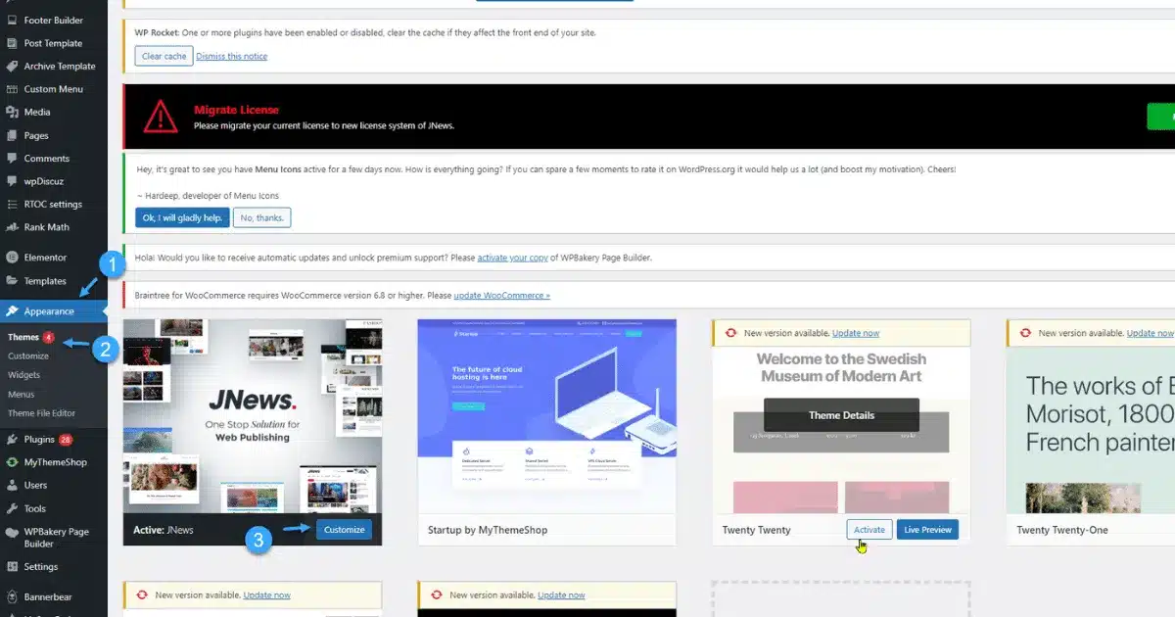Screen dimensions: 1175x617
Task: Click the JNews theme screenshot
Action: (253, 415)
